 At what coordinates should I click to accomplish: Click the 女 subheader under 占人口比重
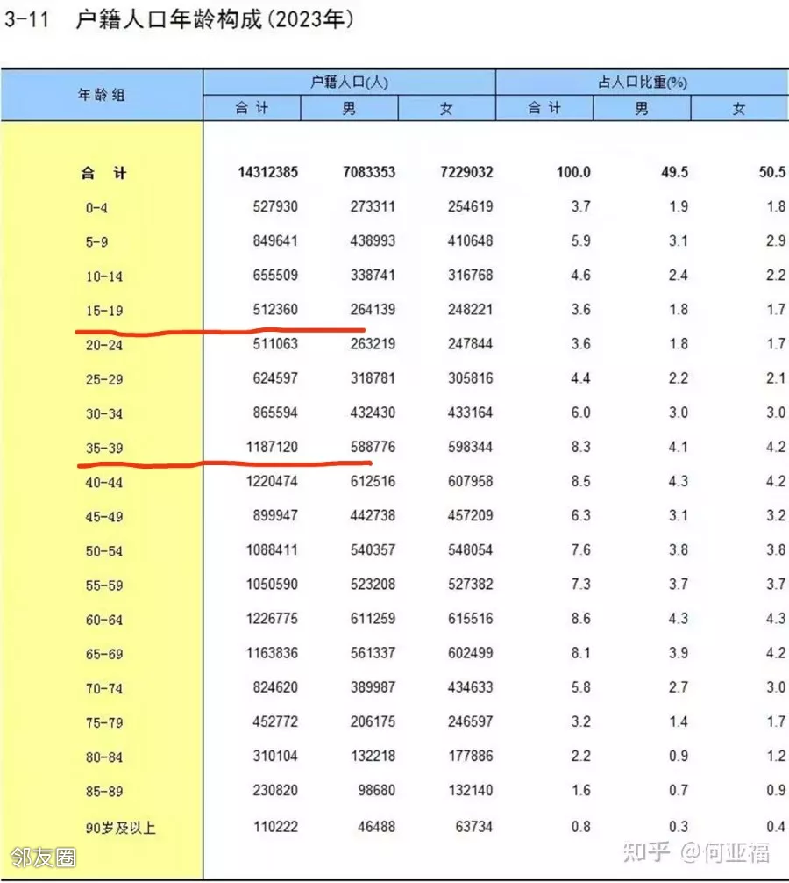[x=739, y=109]
